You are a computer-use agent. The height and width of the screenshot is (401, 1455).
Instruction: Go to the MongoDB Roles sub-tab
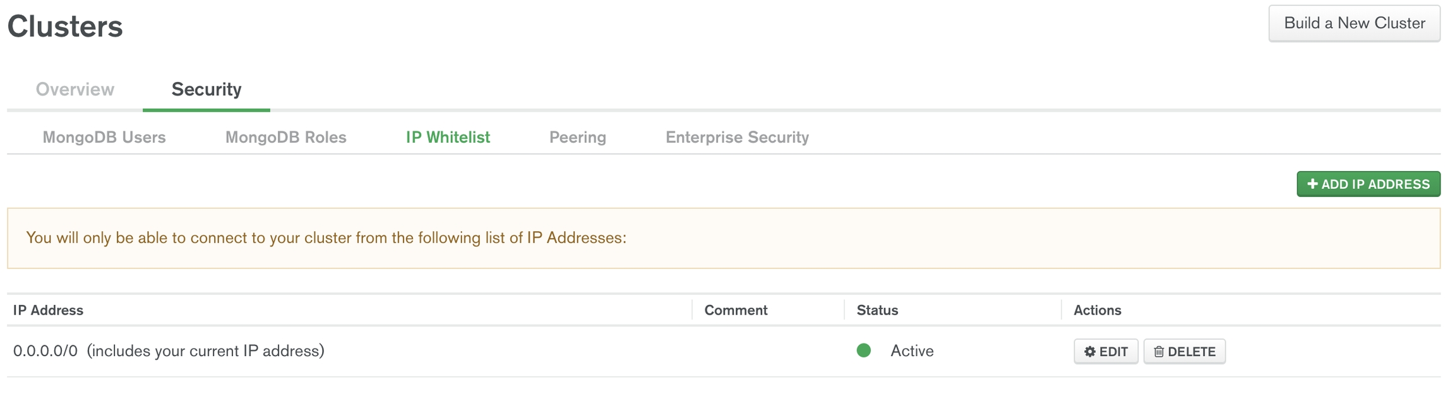(285, 137)
